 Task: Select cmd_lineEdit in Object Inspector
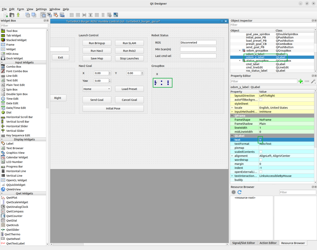(254, 67)
